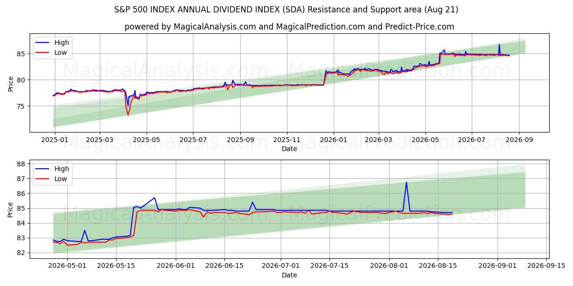This screenshot has width=573, height=286.
Task: Click the '2026-09-01' date tick label
Action: pos(498,266)
